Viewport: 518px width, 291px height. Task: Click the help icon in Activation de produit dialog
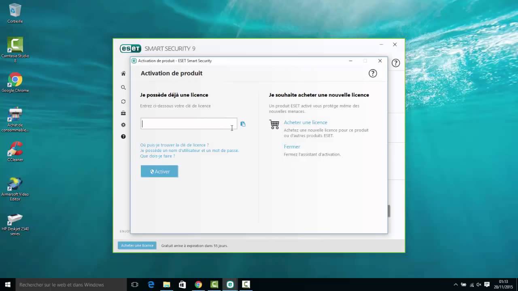click(x=373, y=73)
